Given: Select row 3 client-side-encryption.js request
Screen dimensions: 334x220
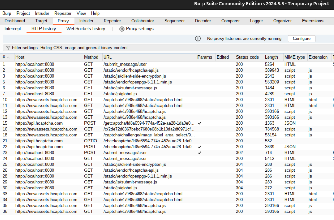Looking at the screenshot, I should [167, 76].
